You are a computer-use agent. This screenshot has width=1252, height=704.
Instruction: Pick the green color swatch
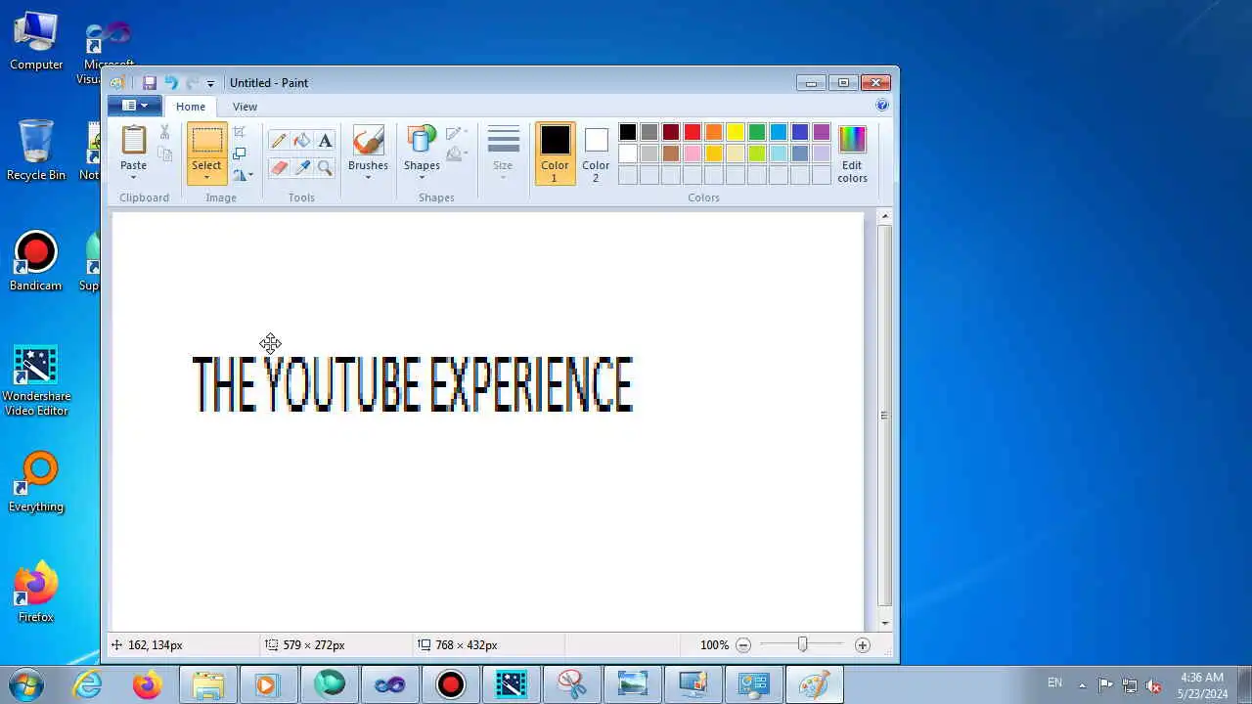point(757,132)
